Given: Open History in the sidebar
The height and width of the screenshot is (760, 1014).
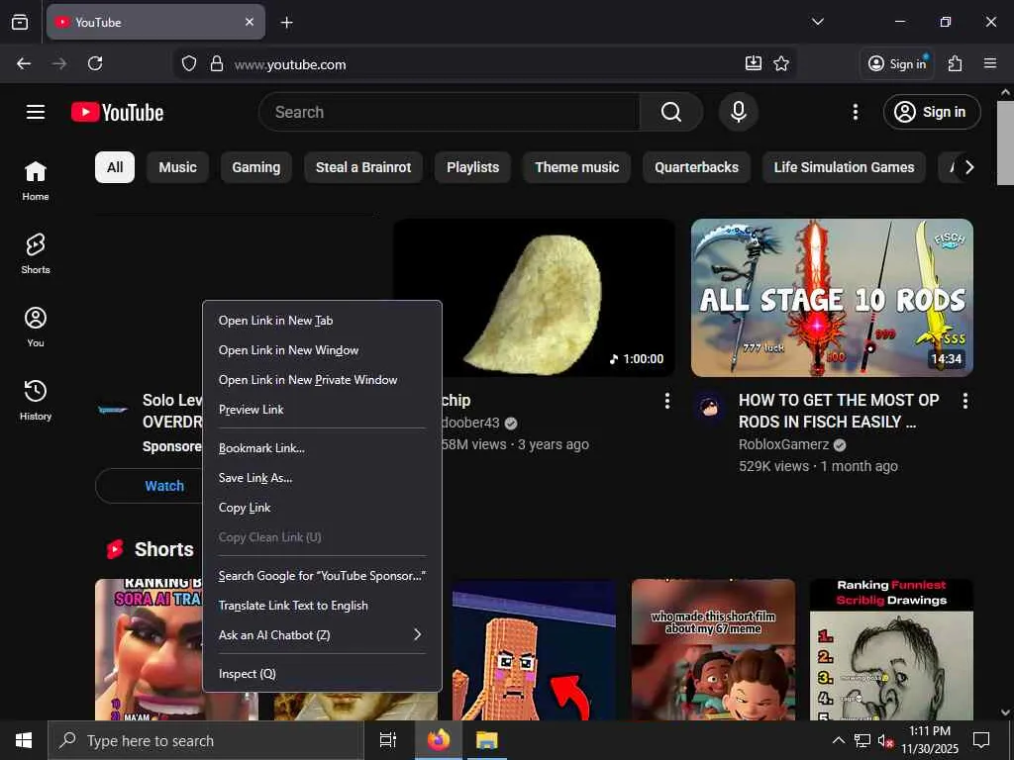Looking at the screenshot, I should (x=36, y=401).
